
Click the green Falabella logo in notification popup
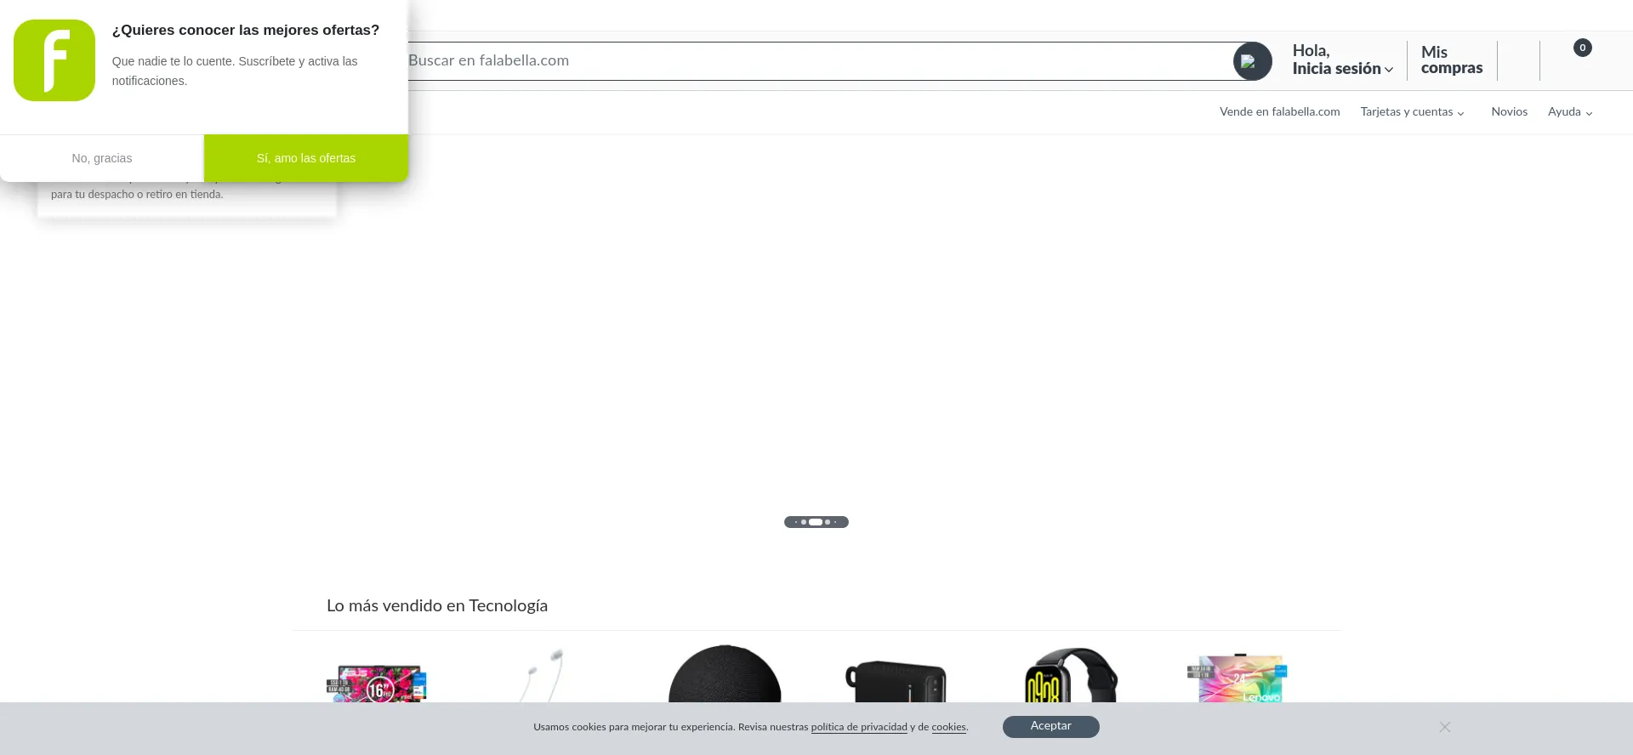54,60
